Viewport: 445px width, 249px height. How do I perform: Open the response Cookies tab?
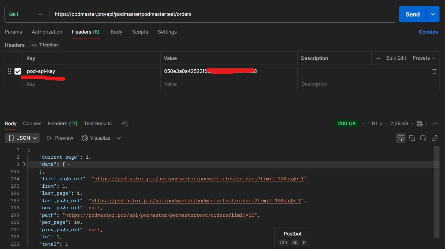tap(32, 124)
